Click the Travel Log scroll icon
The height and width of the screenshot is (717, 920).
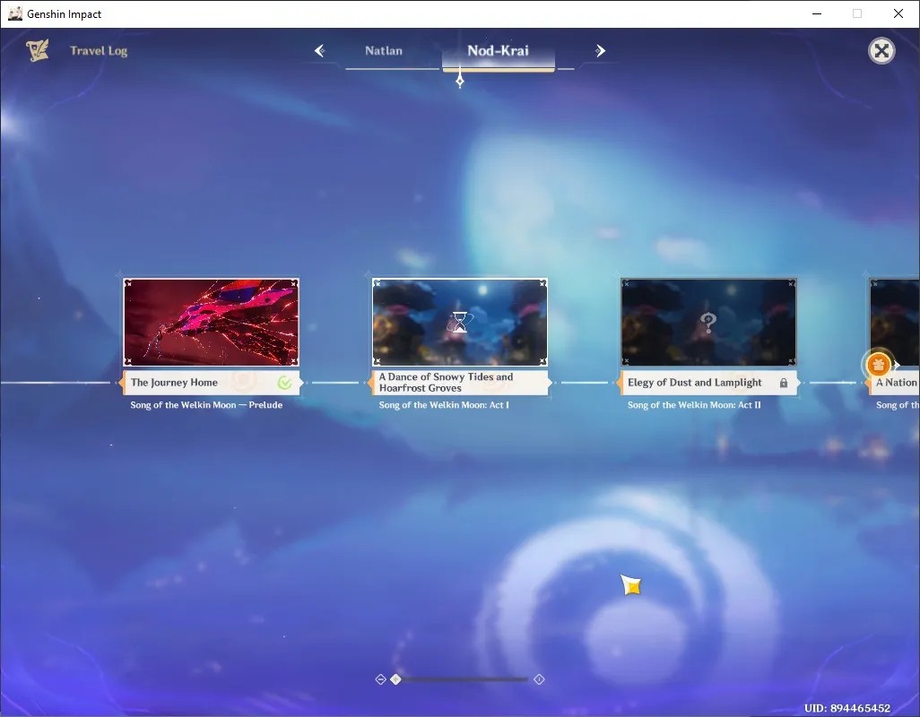[38, 50]
